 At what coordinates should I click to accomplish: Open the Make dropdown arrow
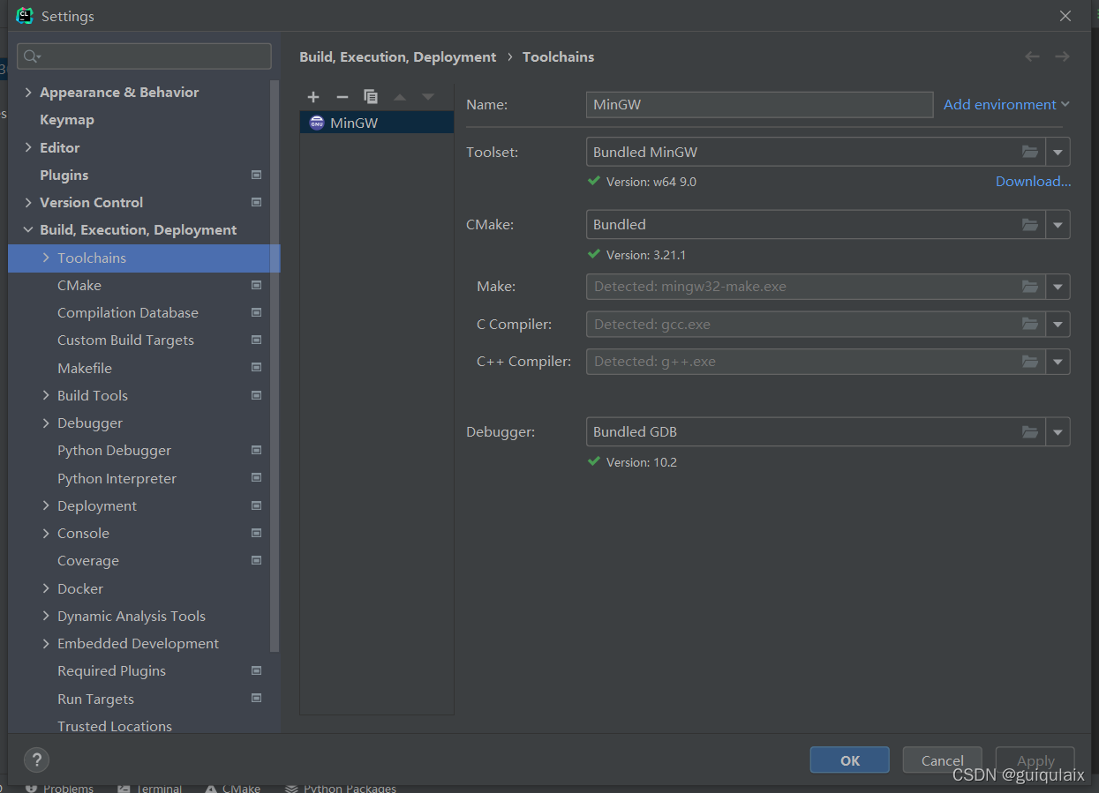(1058, 287)
